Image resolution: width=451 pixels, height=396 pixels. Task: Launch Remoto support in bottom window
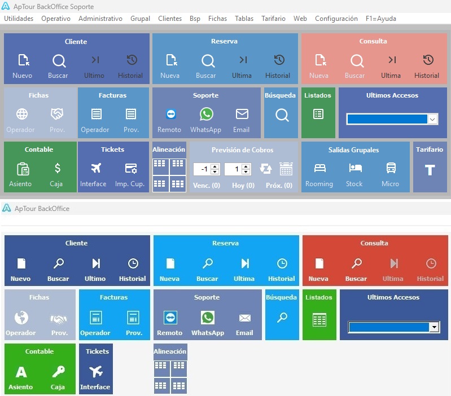(x=170, y=324)
